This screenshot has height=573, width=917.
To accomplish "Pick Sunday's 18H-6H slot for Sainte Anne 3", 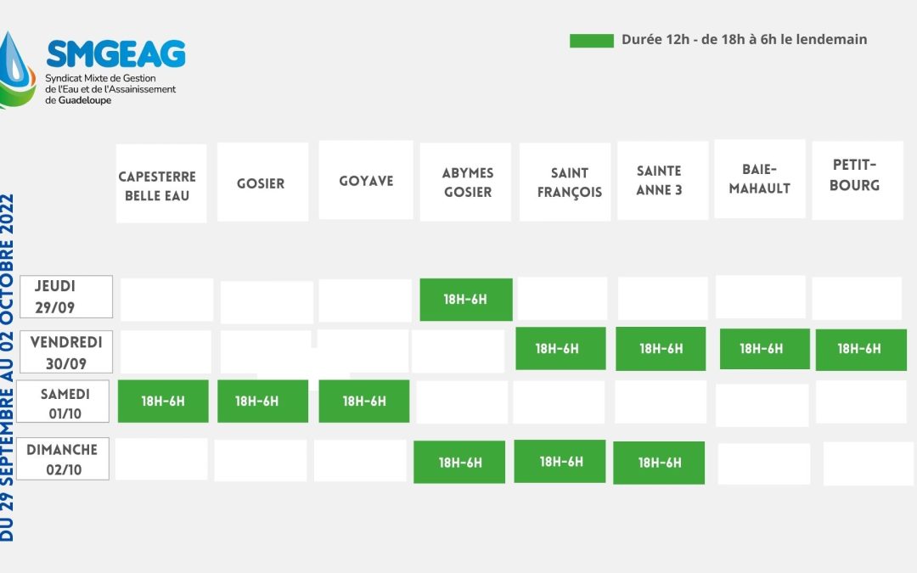I will [x=659, y=463].
